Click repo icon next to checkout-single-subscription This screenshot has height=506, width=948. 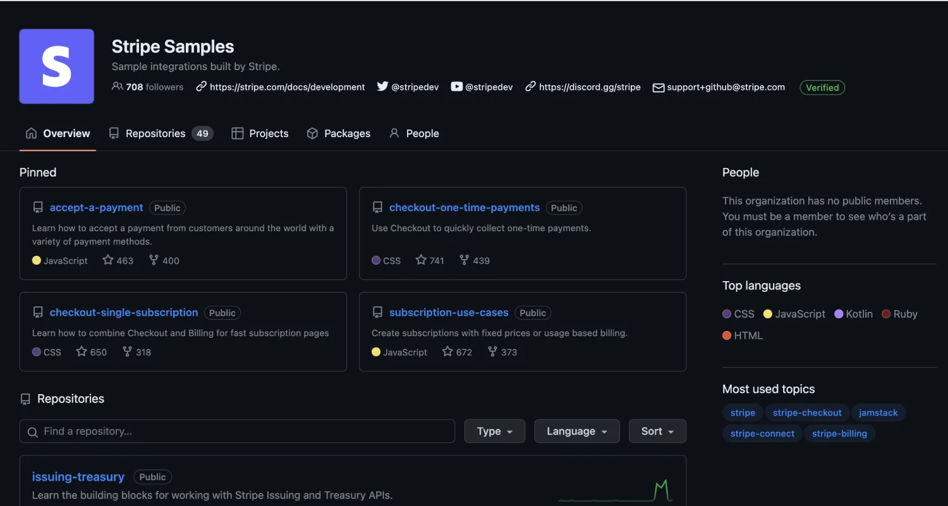point(38,312)
